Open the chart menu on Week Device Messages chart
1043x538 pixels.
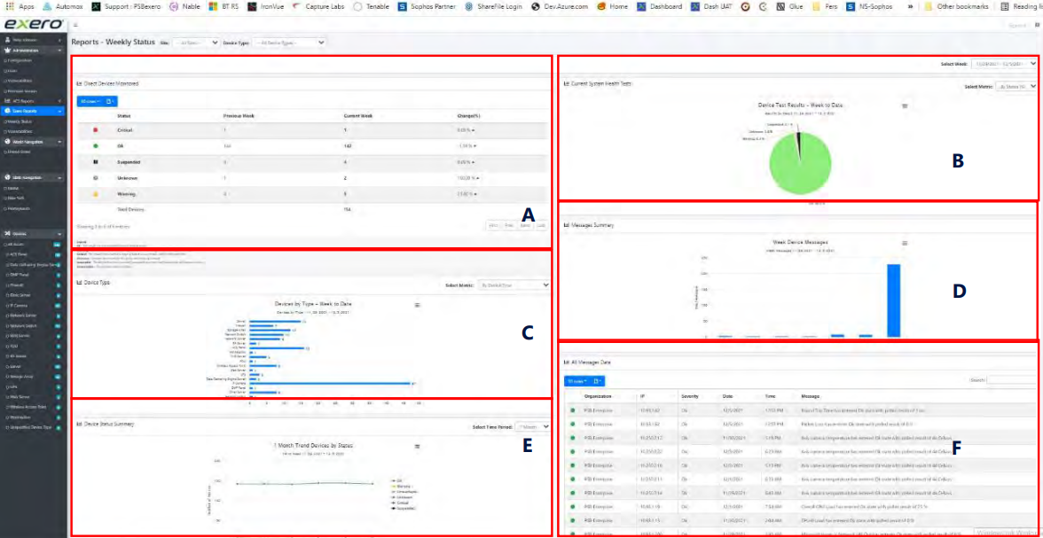(905, 242)
